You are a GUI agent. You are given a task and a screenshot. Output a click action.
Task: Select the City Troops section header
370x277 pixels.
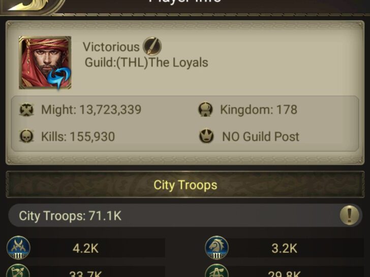(x=185, y=185)
